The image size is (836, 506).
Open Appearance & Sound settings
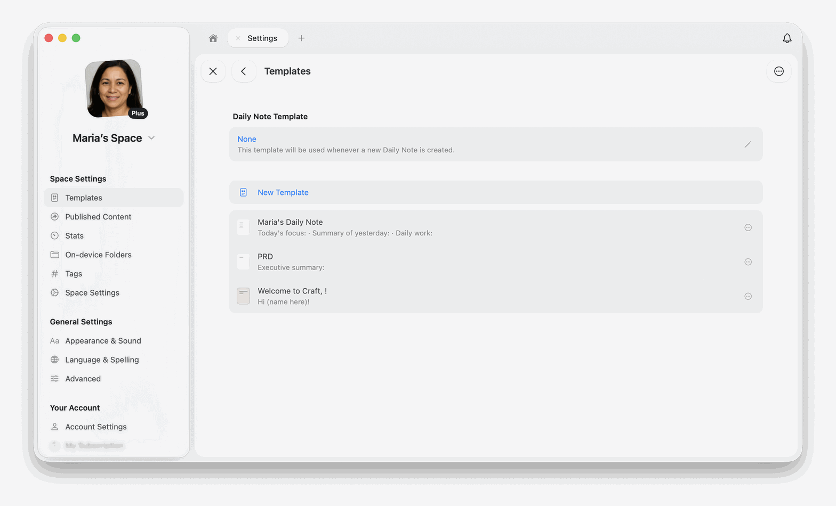[114, 341]
